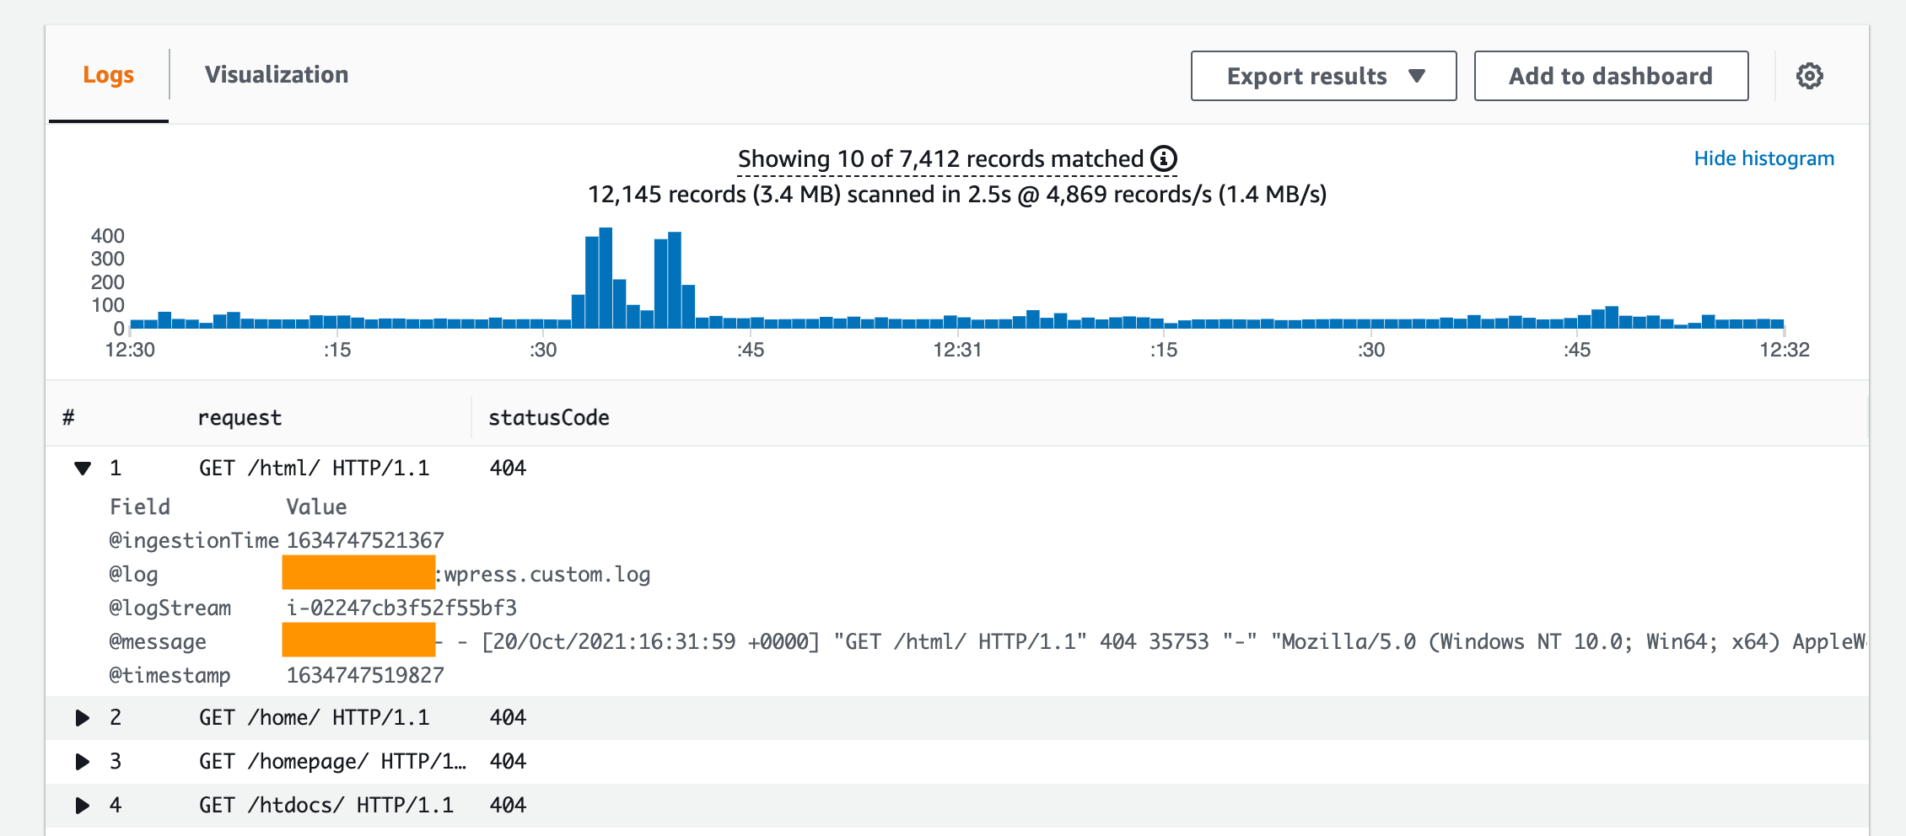
Task: Expand record 2 for GET /home/
Action: 82,717
